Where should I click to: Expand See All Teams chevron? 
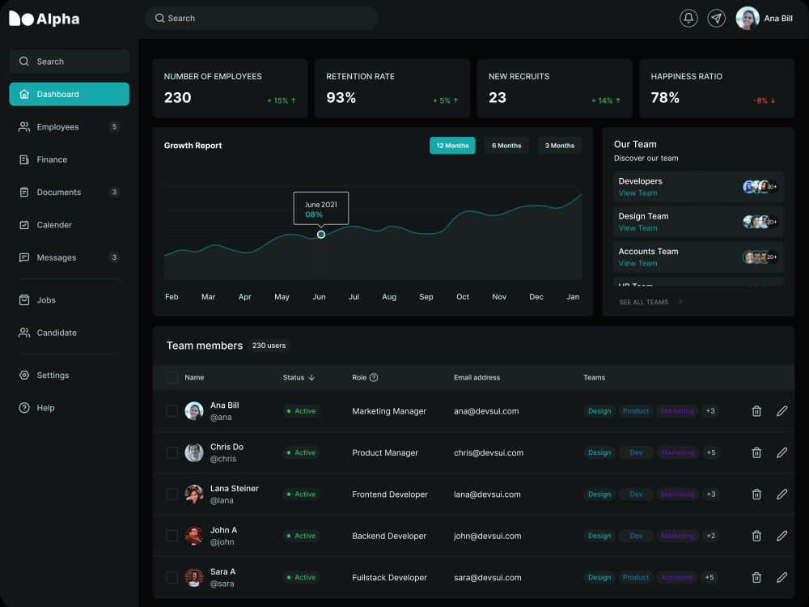tap(680, 301)
